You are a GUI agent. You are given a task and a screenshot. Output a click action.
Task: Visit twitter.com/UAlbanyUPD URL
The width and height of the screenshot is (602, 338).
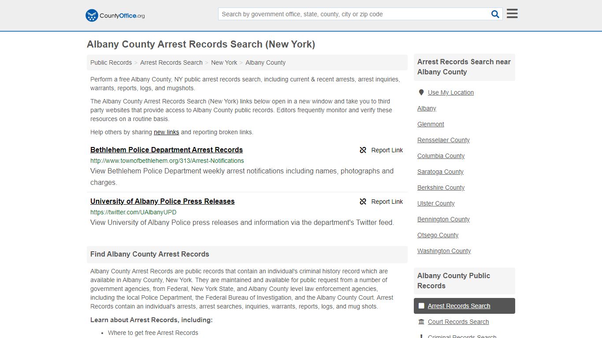tap(134, 212)
